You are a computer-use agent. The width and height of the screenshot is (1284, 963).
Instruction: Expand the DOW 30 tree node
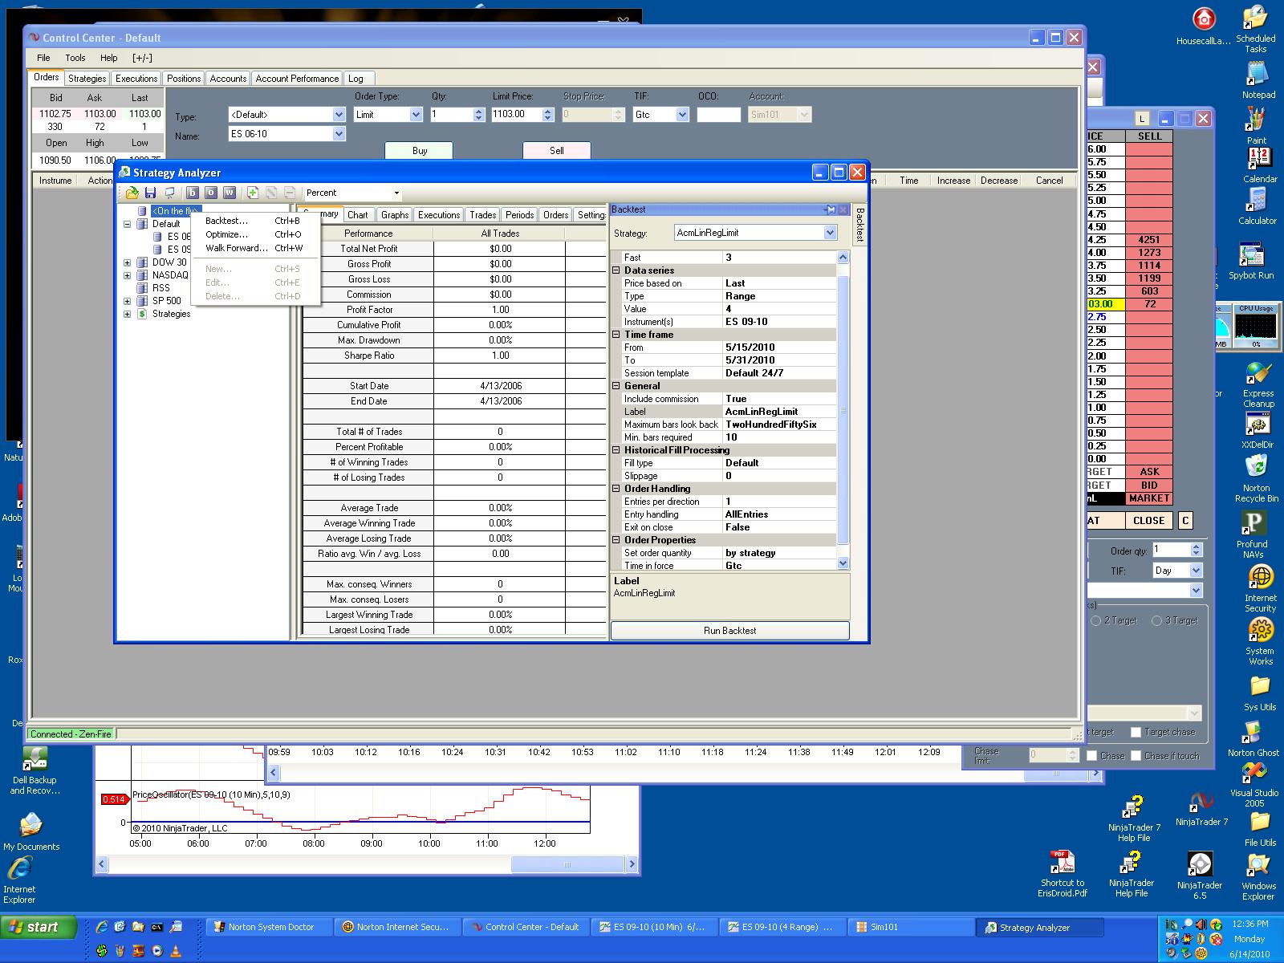coord(127,262)
